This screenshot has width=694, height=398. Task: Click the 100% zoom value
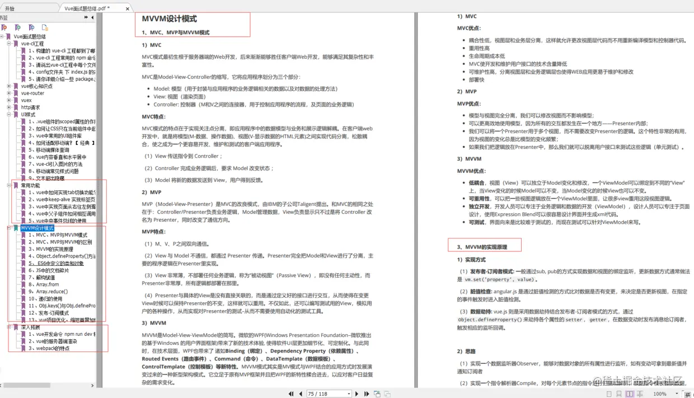click(x=660, y=394)
